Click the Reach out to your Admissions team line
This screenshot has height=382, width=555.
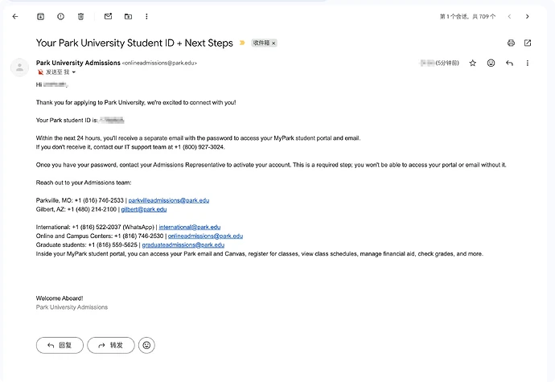click(84, 183)
